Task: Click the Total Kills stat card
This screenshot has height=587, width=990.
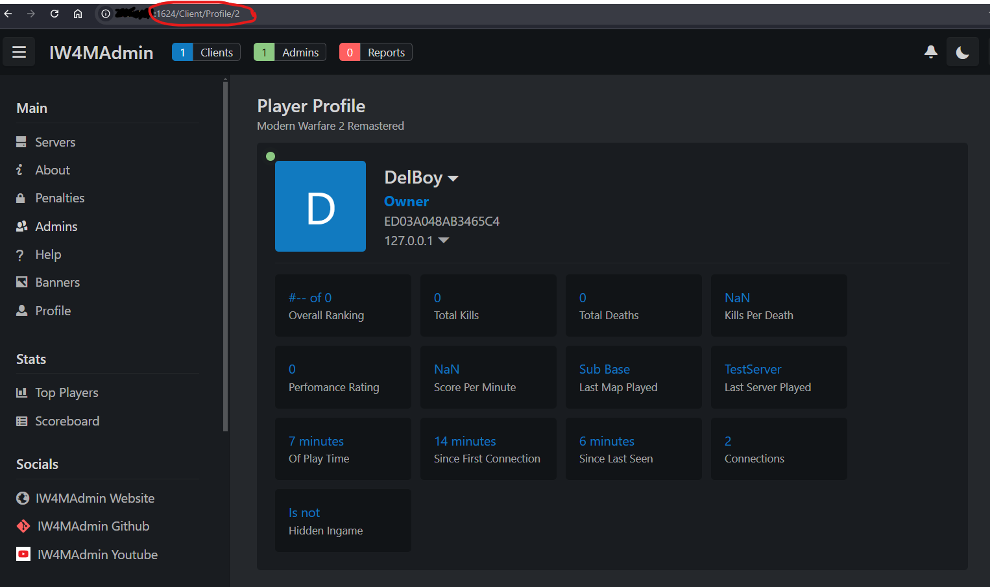Action: [489, 305]
